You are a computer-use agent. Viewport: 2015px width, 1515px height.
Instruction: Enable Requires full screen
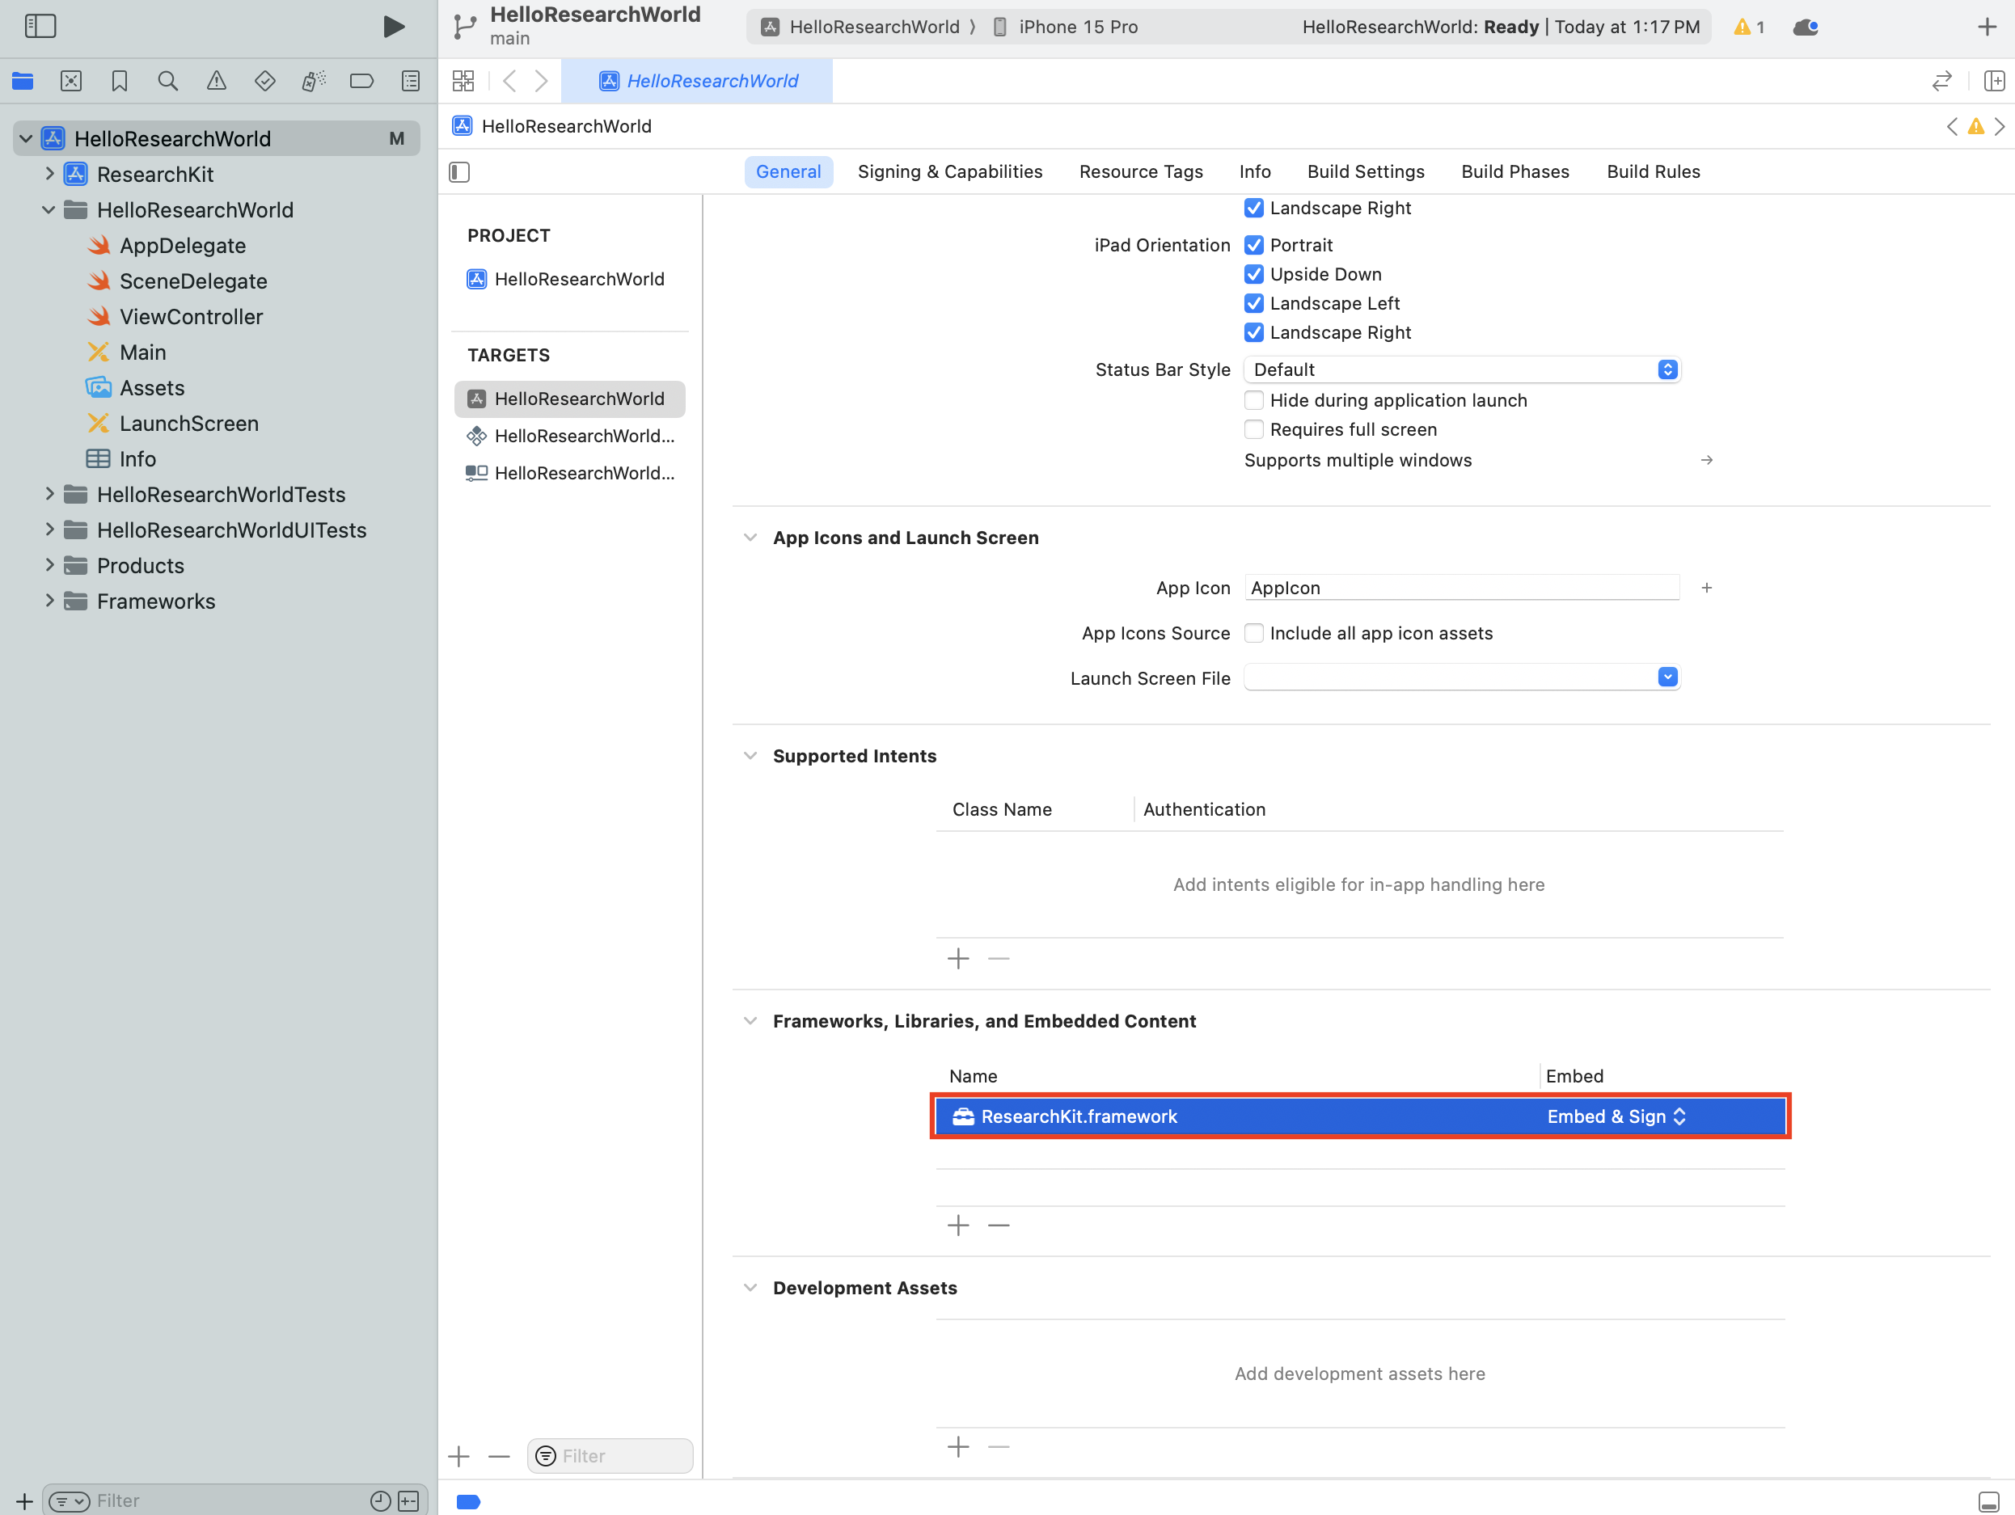(x=1253, y=429)
